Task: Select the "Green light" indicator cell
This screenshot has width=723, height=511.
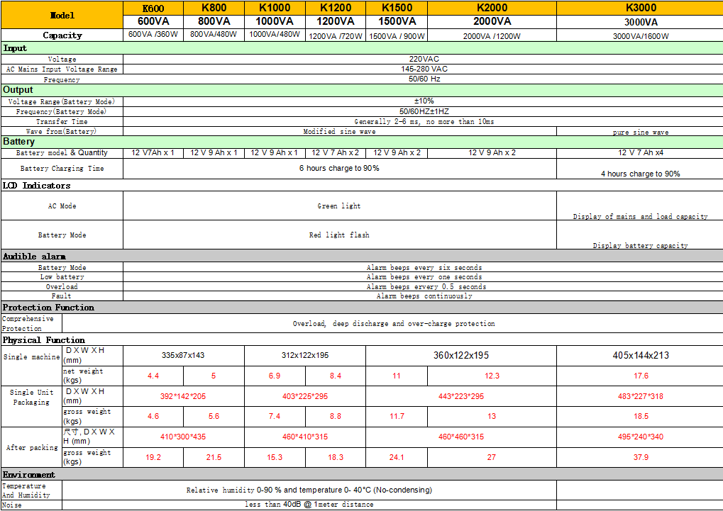Action: [x=339, y=206]
